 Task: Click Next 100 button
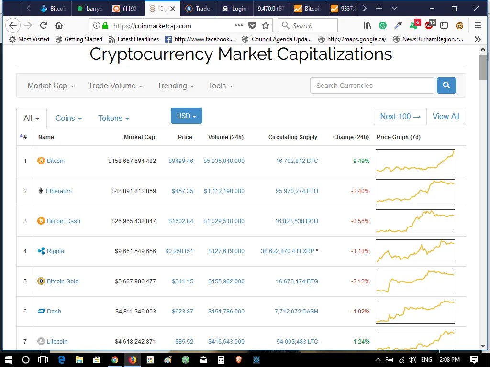[x=401, y=117]
